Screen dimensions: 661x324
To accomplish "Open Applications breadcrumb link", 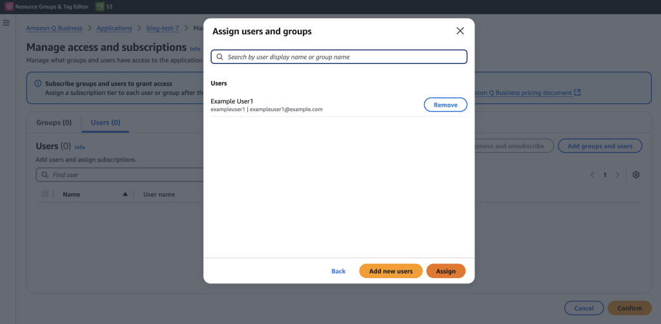I will click(x=114, y=28).
